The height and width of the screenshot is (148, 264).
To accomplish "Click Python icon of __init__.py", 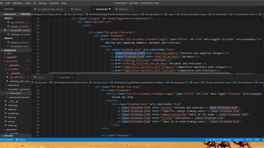I will pos(6,101).
